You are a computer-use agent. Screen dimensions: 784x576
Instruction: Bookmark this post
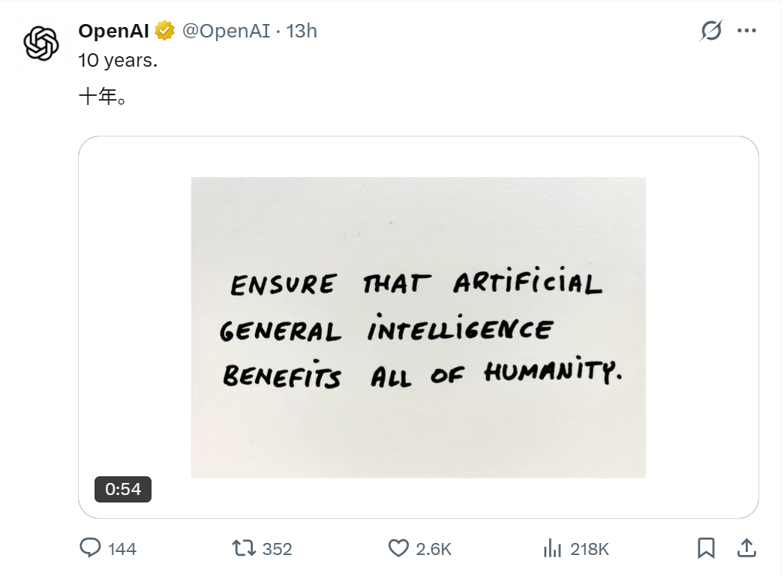pos(706,548)
